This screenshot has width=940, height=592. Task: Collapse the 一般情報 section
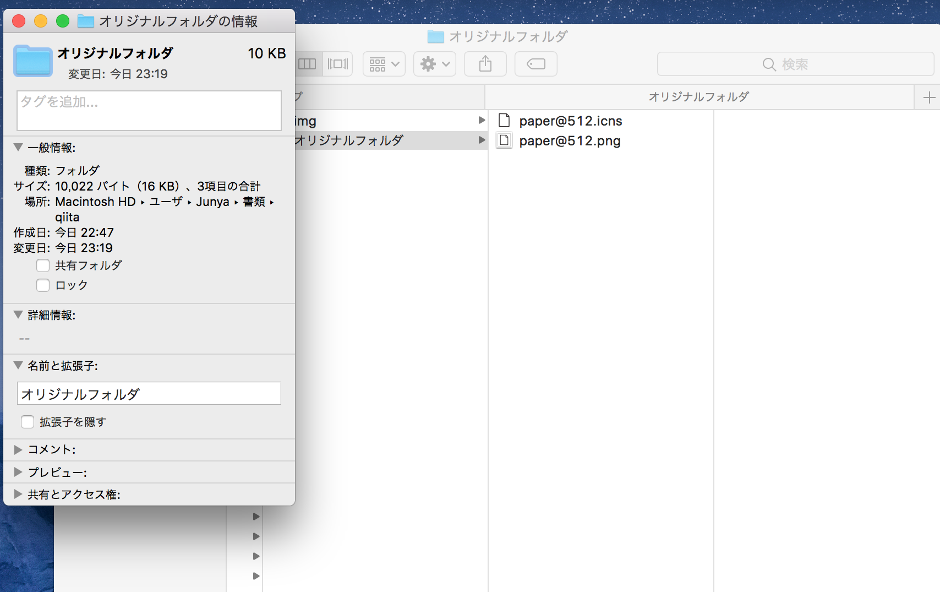click(18, 148)
